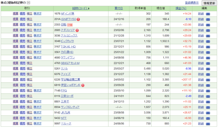Click red alert icon beside iSNIFTY50
The height and width of the screenshot is (128, 219).
78,19
